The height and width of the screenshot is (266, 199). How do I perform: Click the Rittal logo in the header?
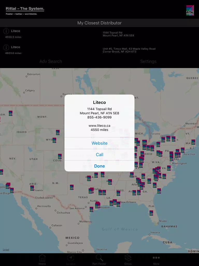190,10
